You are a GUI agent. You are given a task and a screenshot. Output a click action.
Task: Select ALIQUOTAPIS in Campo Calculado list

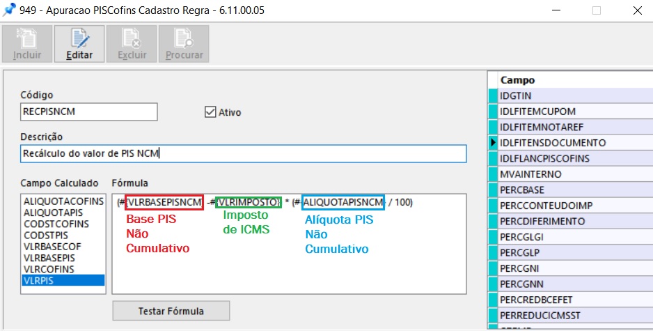(63, 213)
